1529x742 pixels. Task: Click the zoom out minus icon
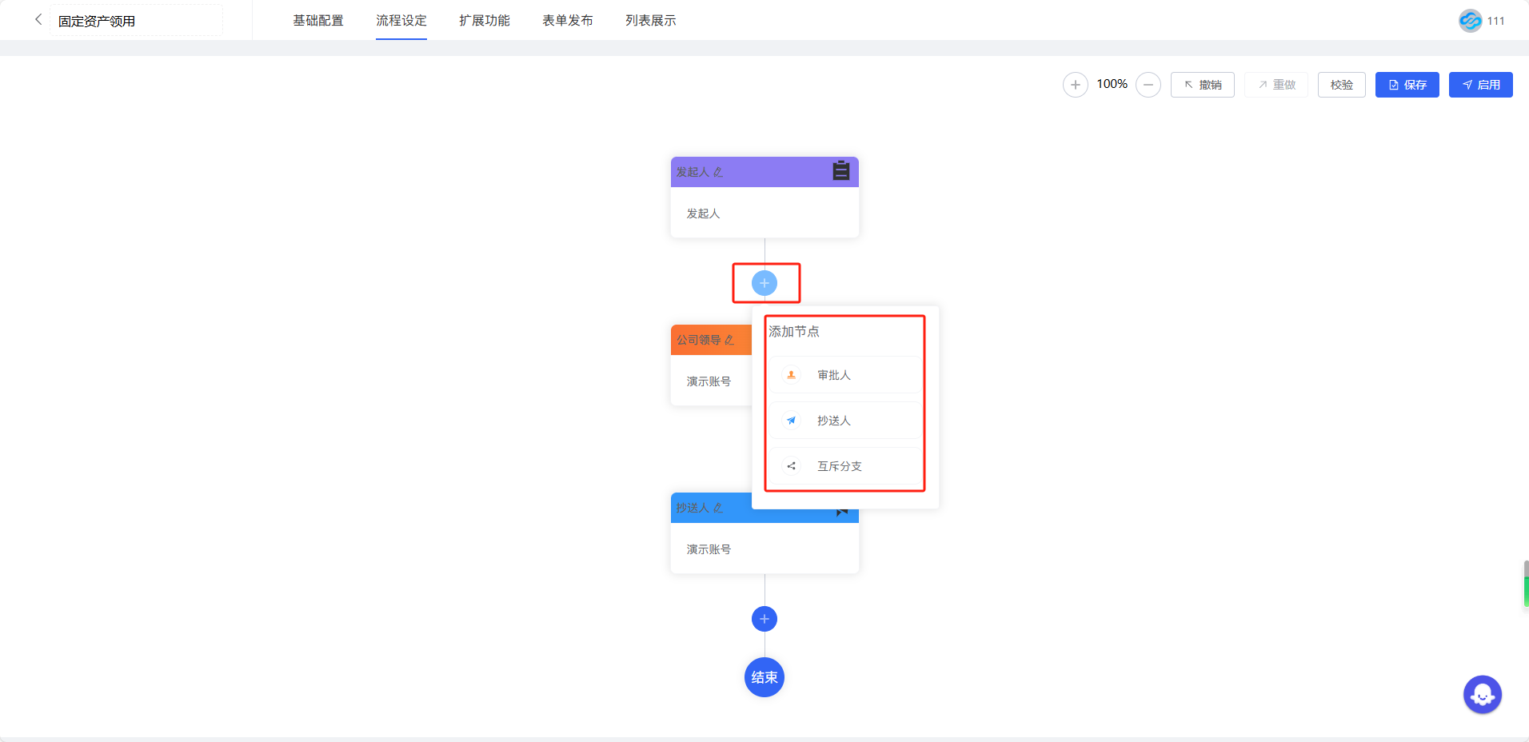coord(1148,85)
